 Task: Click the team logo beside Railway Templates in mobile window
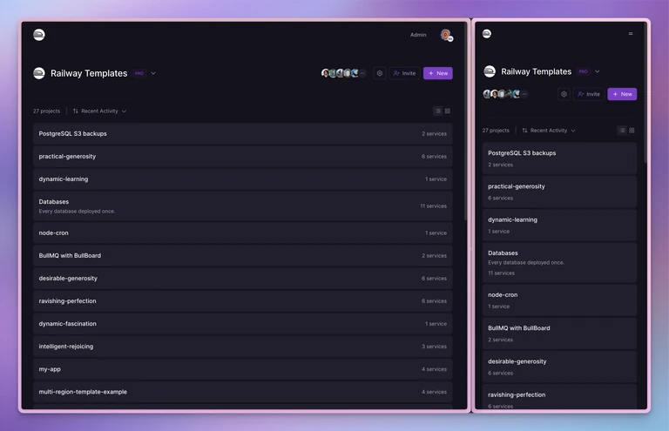tap(490, 71)
